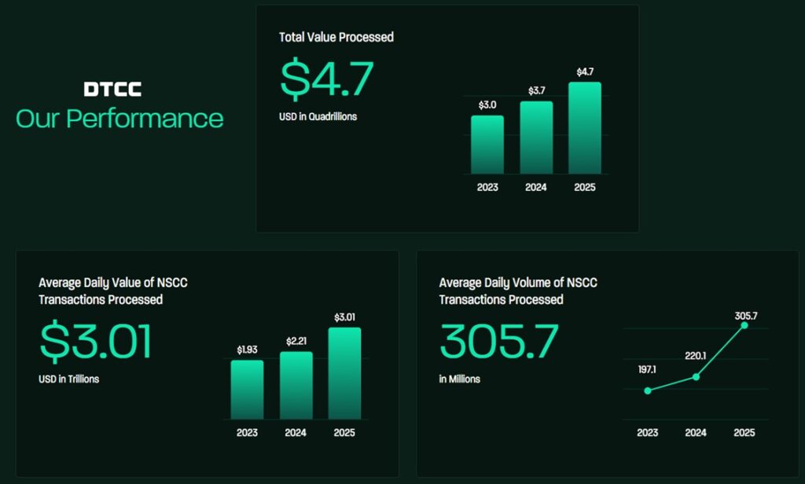Viewport: 805px width, 484px height.
Task: Click the 2024 data point on line chart
Action: pos(697,377)
